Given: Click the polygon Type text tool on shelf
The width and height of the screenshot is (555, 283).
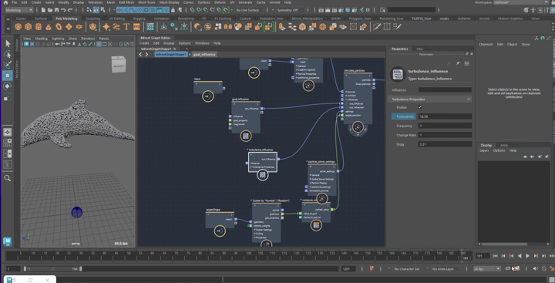Looking at the screenshot, I should [126, 26].
